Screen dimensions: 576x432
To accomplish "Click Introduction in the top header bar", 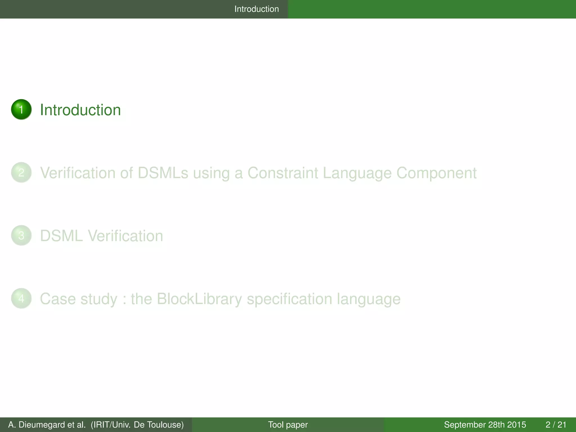I will click(256, 9).
